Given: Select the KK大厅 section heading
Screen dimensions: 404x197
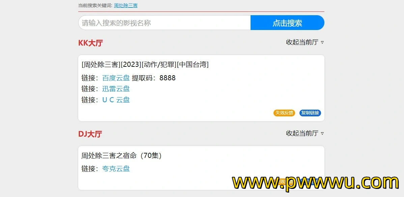Looking at the screenshot, I should 90,43.
